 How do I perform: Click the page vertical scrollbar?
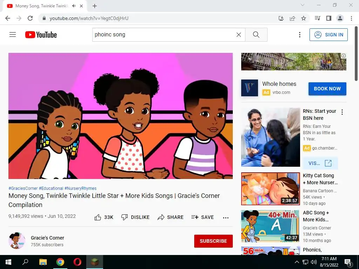tap(356, 54)
